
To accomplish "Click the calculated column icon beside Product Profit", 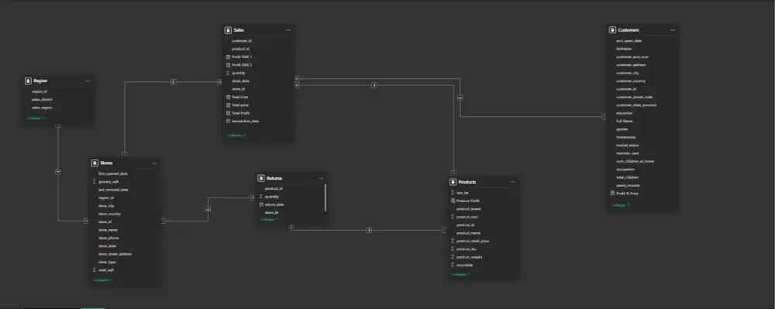I will coord(453,201).
